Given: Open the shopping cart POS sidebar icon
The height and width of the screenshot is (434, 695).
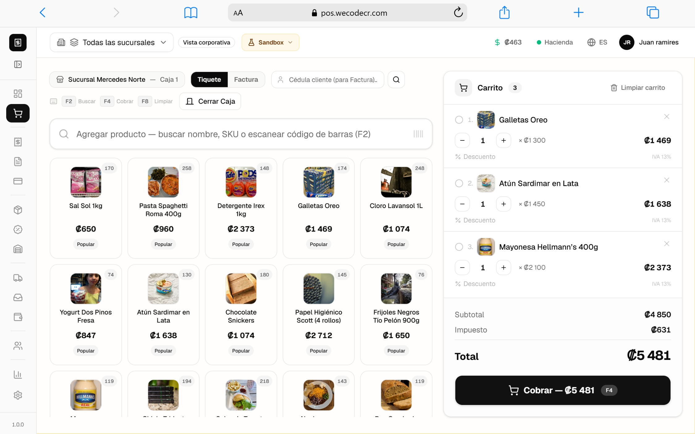Looking at the screenshot, I should point(18,113).
